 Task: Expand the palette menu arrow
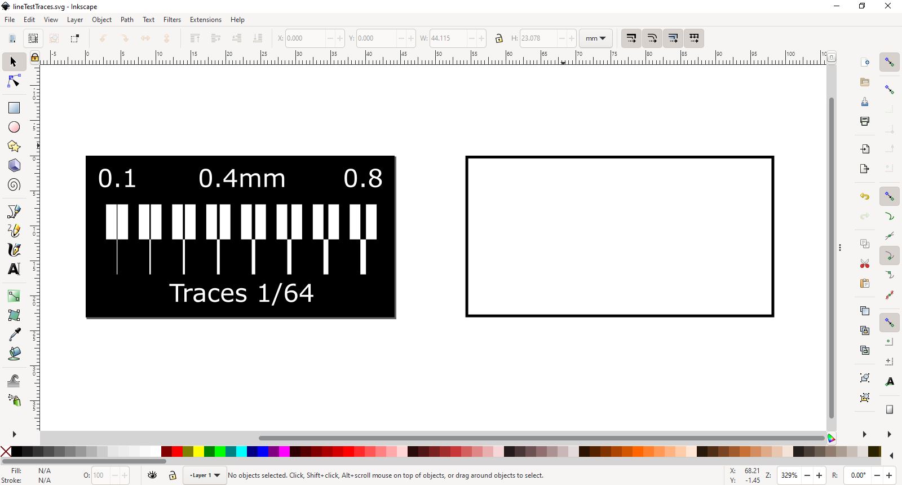(891, 455)
